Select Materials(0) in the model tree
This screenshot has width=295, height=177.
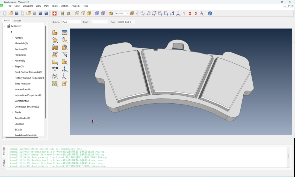coord(21,43)
